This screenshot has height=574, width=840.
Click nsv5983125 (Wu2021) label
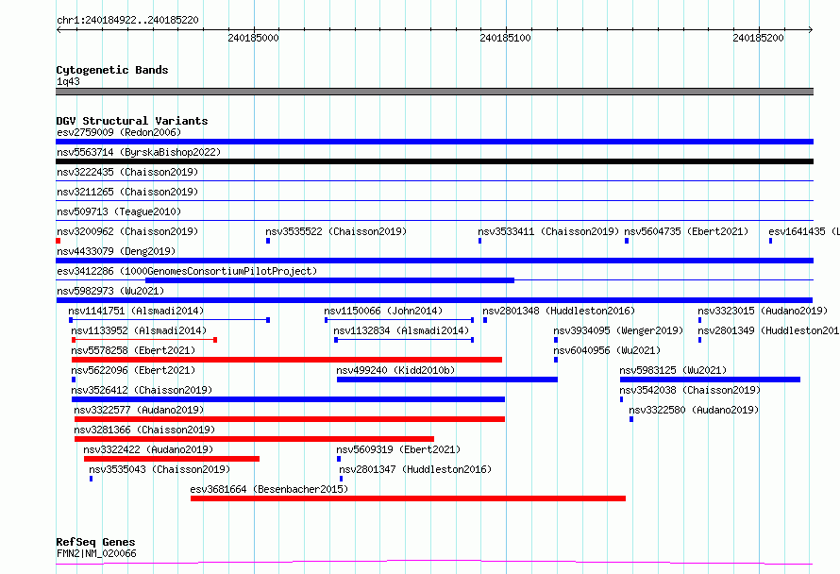point(673,370)
